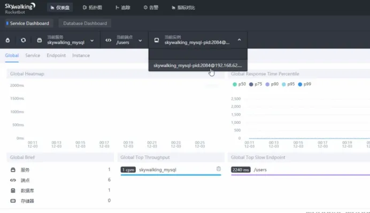
Task: Switch to the Service tab
Action: tap(33, 56)
